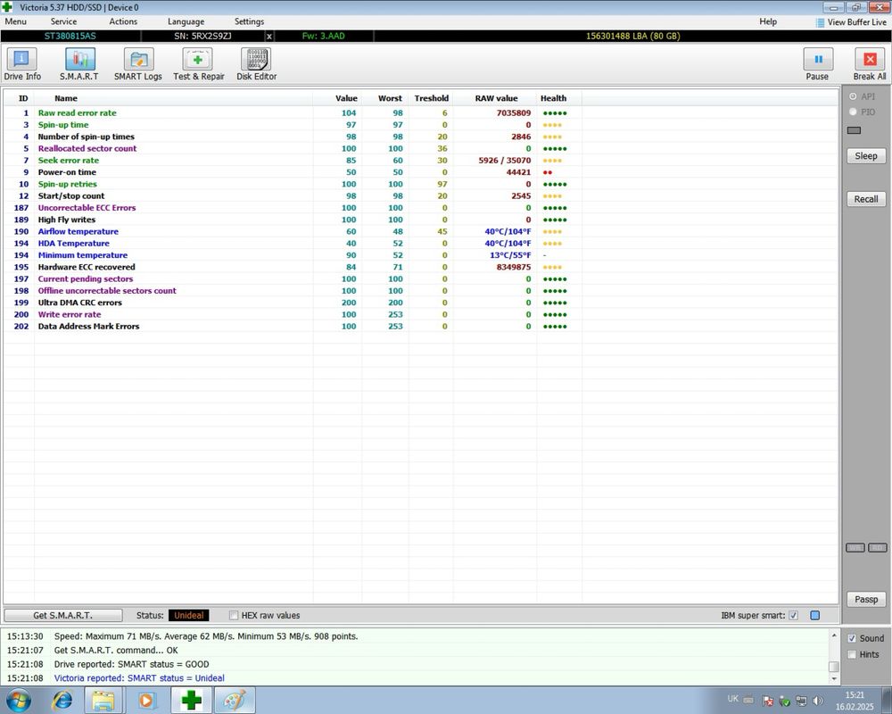This screenshot has width=892, height=714.
Task: Click the Health column header
Action: tap(553, 98)
